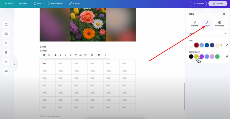This screenshot has height=119, width=230.
Task: Insert a table block from the sidebar
Action: coord(6,52)
